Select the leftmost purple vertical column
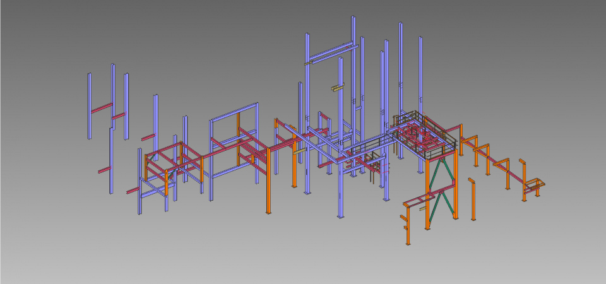Viewport: 606px width, 284px height. click(89, 104)
